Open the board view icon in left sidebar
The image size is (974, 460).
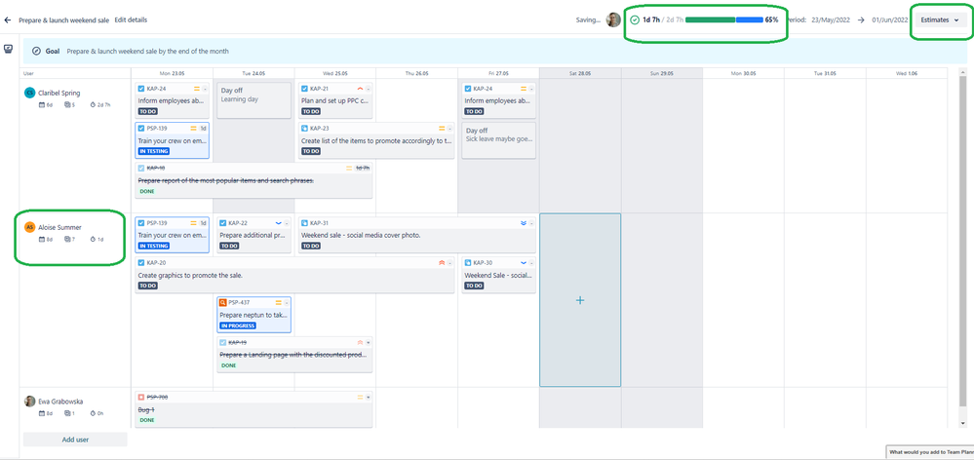tap(8, 49)
